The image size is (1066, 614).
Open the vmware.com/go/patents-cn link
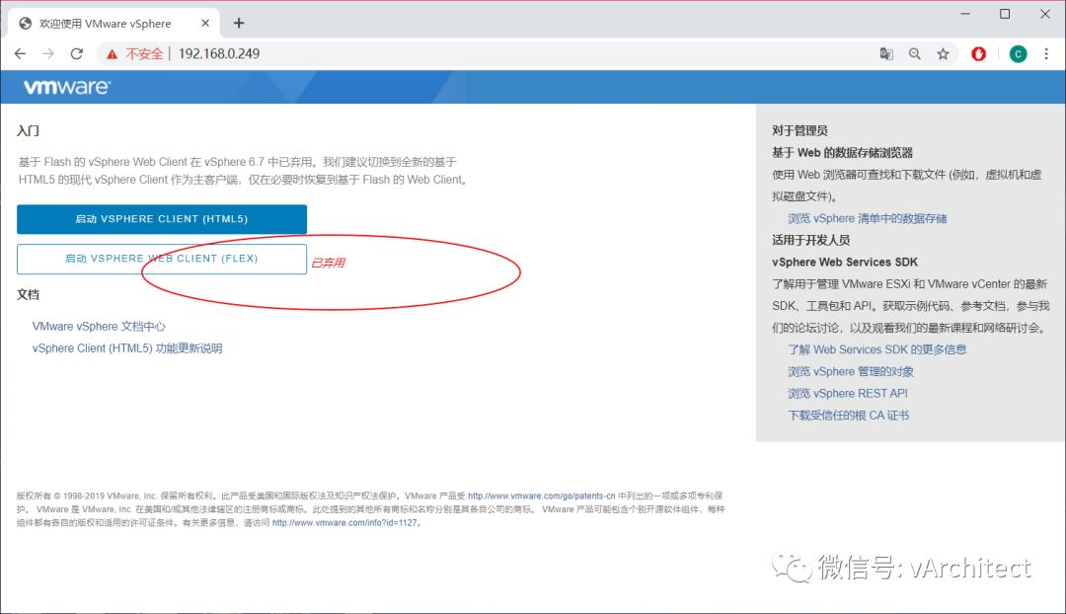(x=541, y=496)
